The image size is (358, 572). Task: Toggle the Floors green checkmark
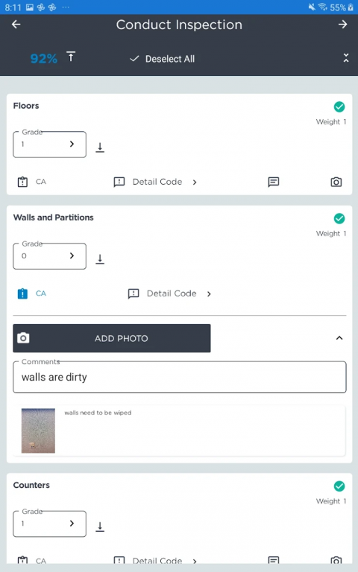[x=339, y=107]
